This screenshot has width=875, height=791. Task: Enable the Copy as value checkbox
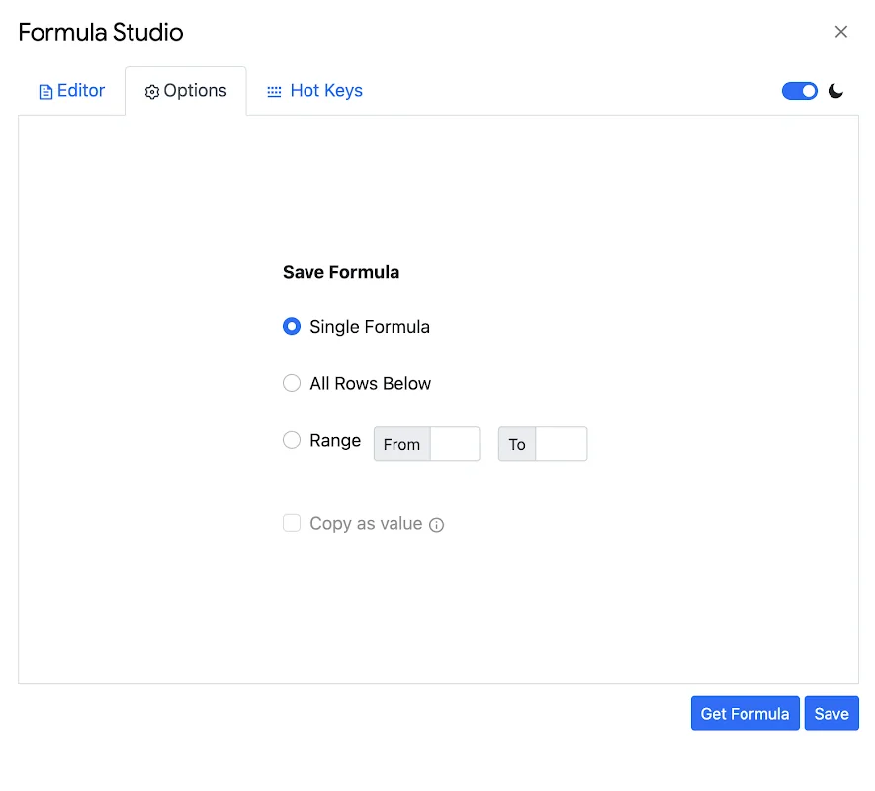point(292,523)
